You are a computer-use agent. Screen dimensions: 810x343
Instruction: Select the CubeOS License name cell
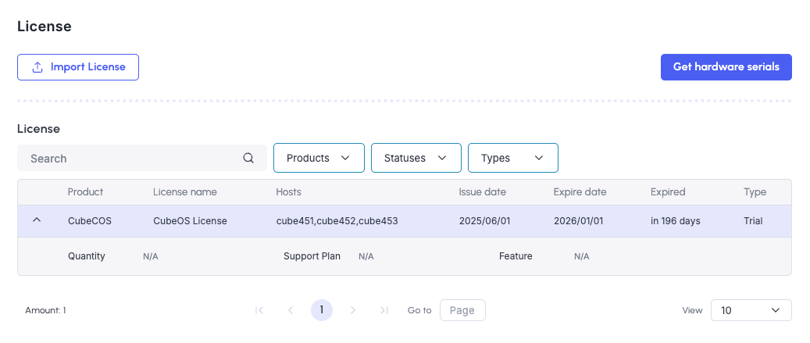pyautogui.click(x=190, y=221)
